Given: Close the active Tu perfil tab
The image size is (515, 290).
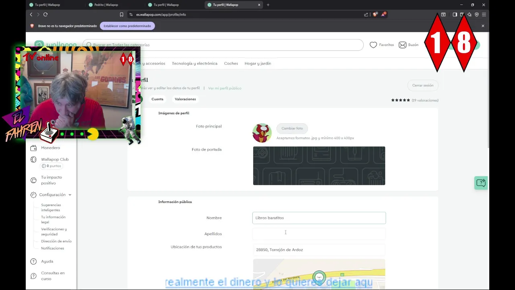Looking at the screenshot, I should pyautogui.click(x=259, y=5).
